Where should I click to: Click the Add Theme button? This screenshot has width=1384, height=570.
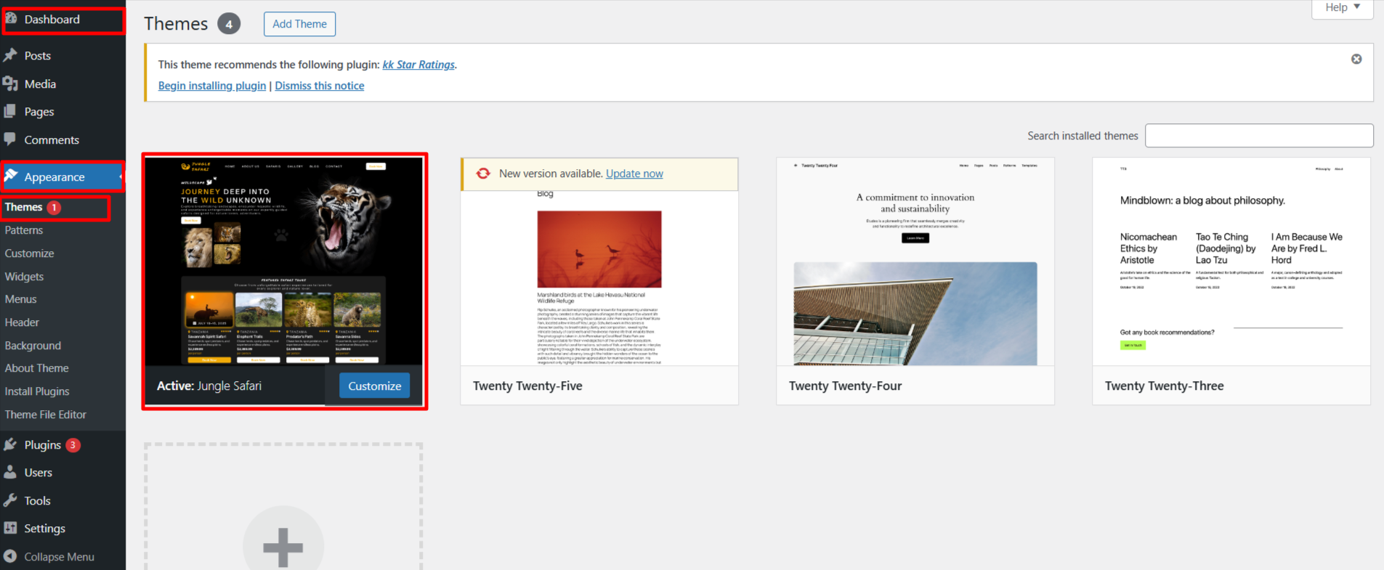pos(299,24)
